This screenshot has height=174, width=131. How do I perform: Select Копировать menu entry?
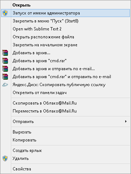point(65,140)
